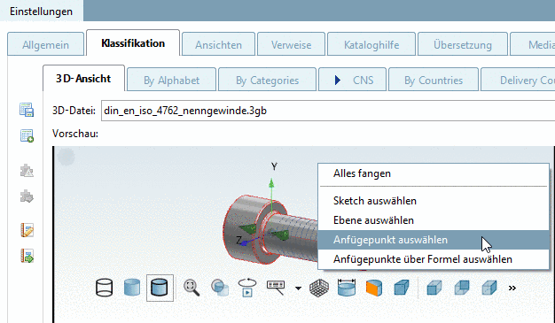Choose Sketch auswählen menu entry
Viewport: 555px width, 323px height.
[434, 201]
